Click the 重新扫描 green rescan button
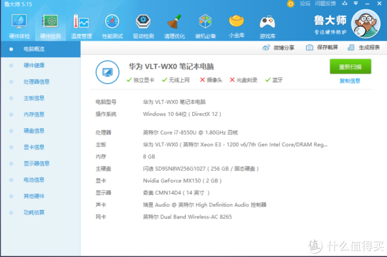This screenshot has width=387, height=257. pyautogui.click(x=350, y=66)
